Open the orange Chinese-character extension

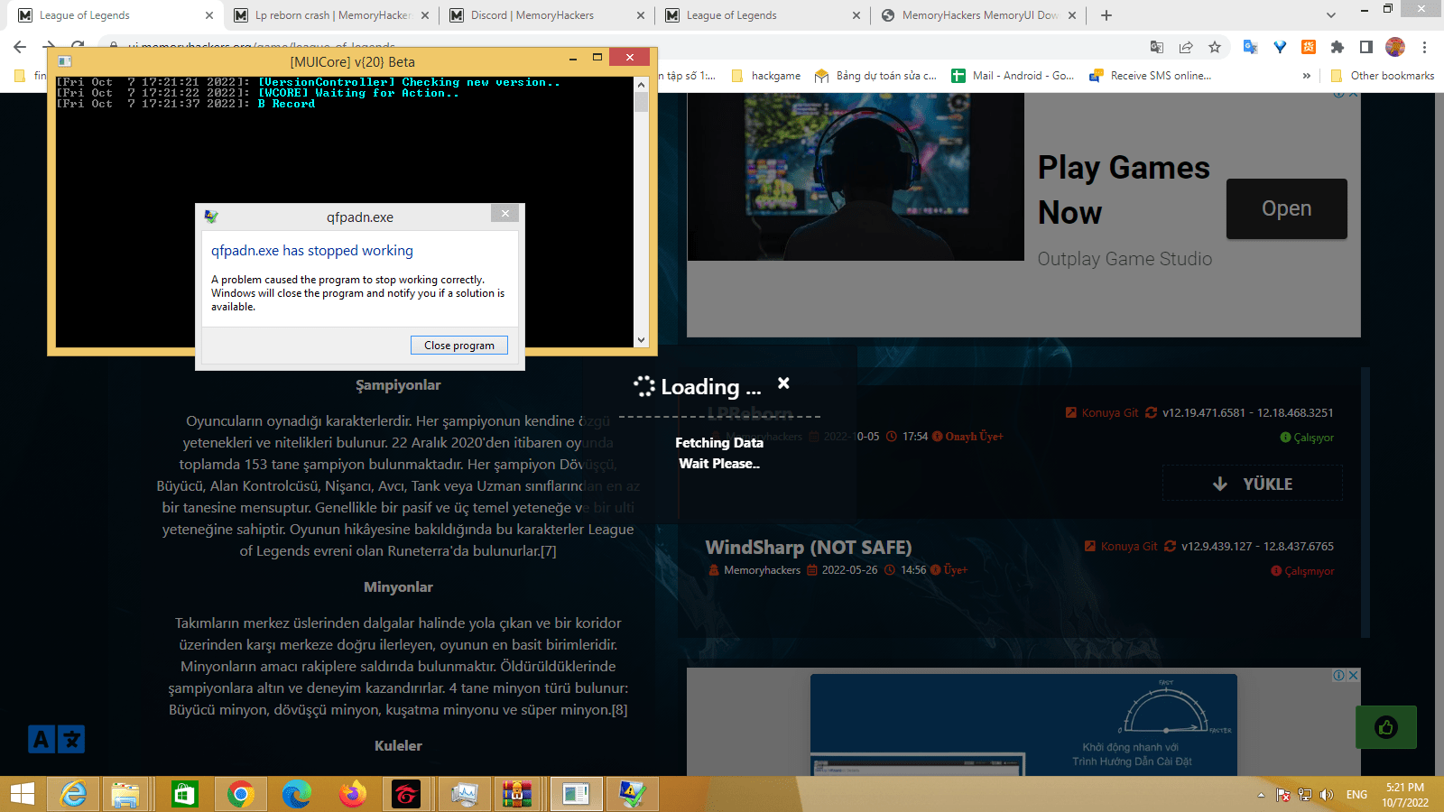click(x=1309, y=47)
